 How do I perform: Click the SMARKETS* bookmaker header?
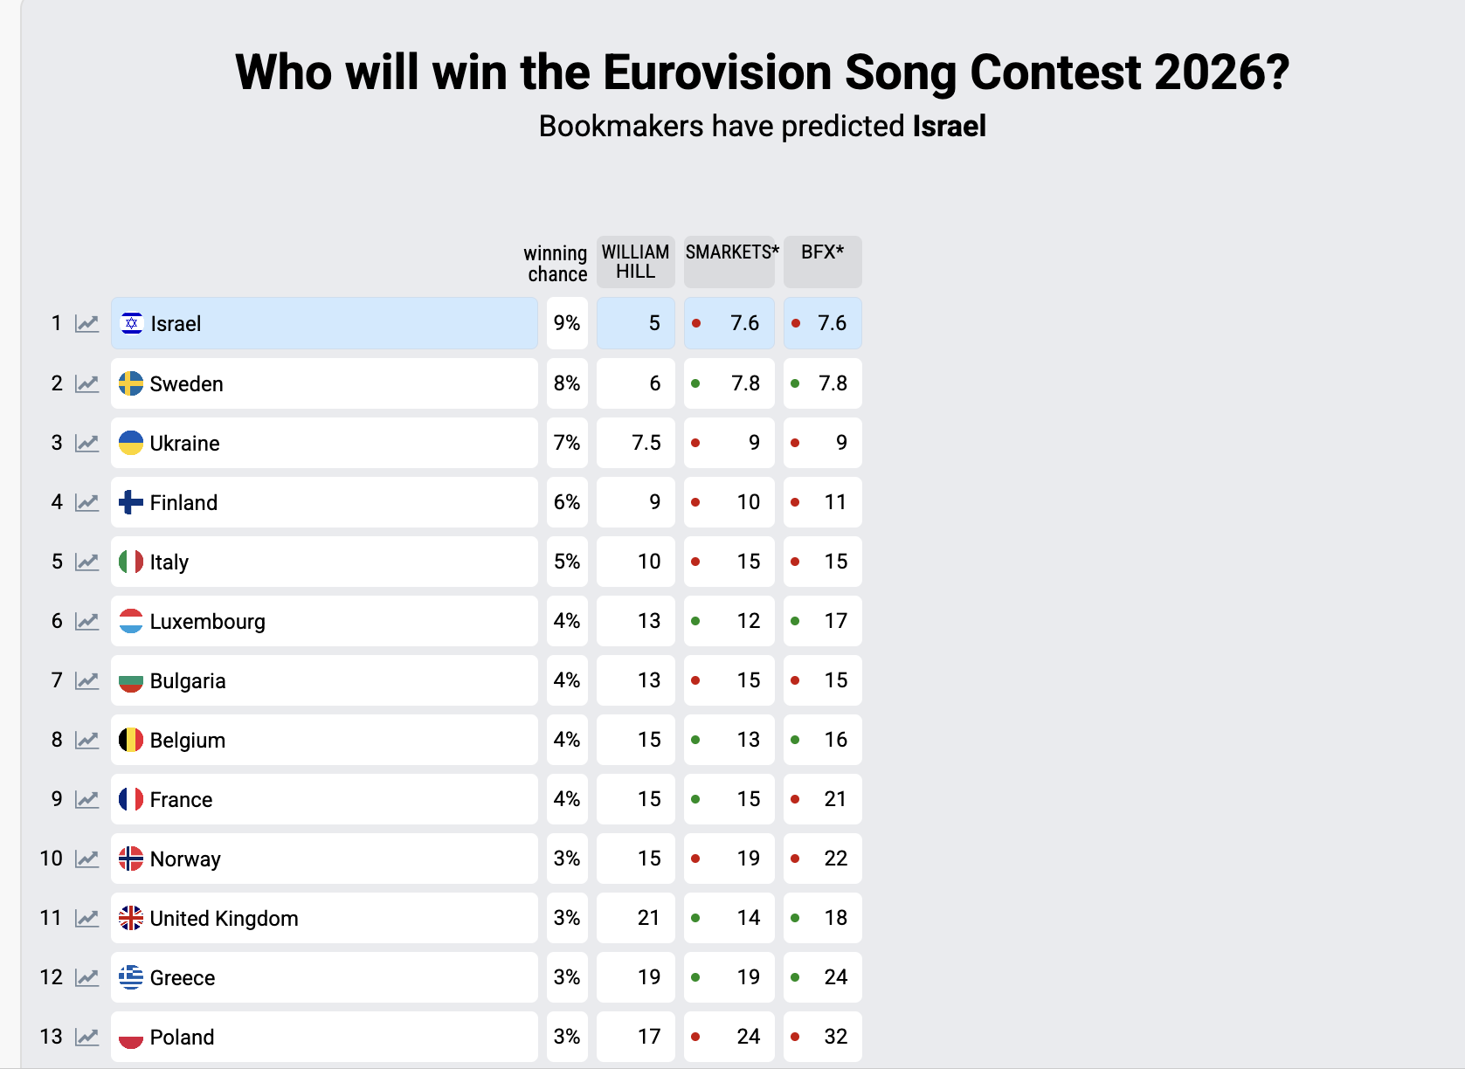730,261
